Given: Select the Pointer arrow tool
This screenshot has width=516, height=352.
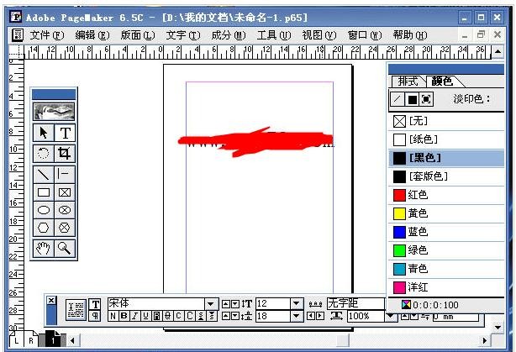Looking at the screenshot, I should click(x=44, y=134).
